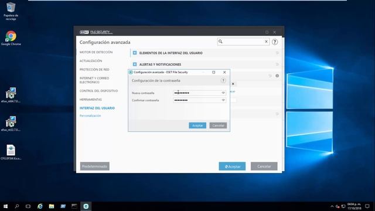Select the CFG.EFSW configuration file icon
The height and width of the screenshot is (211, 375).
(11, 152)
